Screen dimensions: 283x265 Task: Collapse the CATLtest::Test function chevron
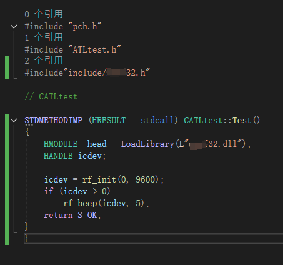(x=14, y=120)
